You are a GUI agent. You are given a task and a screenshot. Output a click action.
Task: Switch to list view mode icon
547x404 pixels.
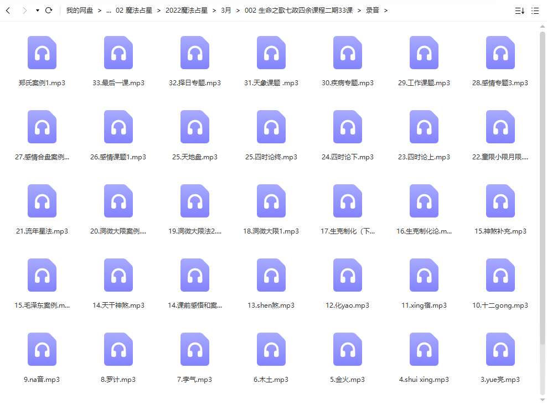[x=535, y=11]
